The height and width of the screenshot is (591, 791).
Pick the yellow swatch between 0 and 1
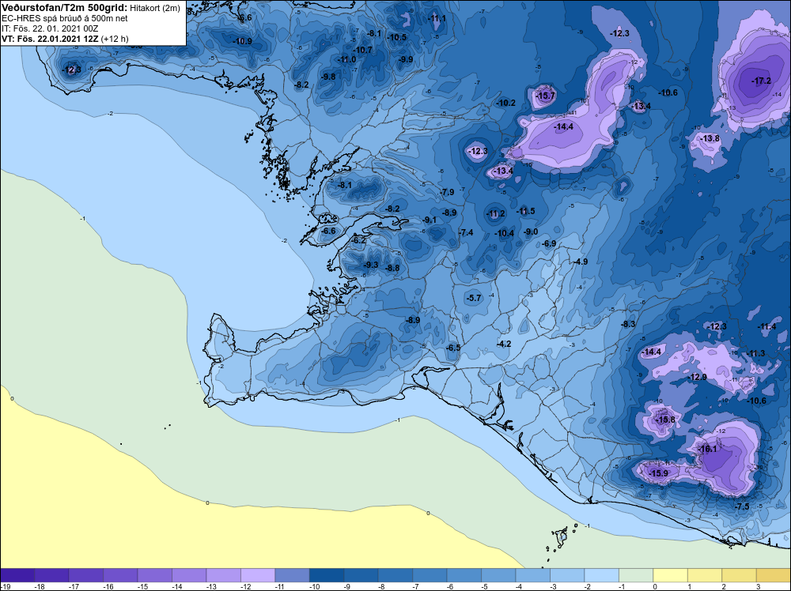[x=671, y=575]
